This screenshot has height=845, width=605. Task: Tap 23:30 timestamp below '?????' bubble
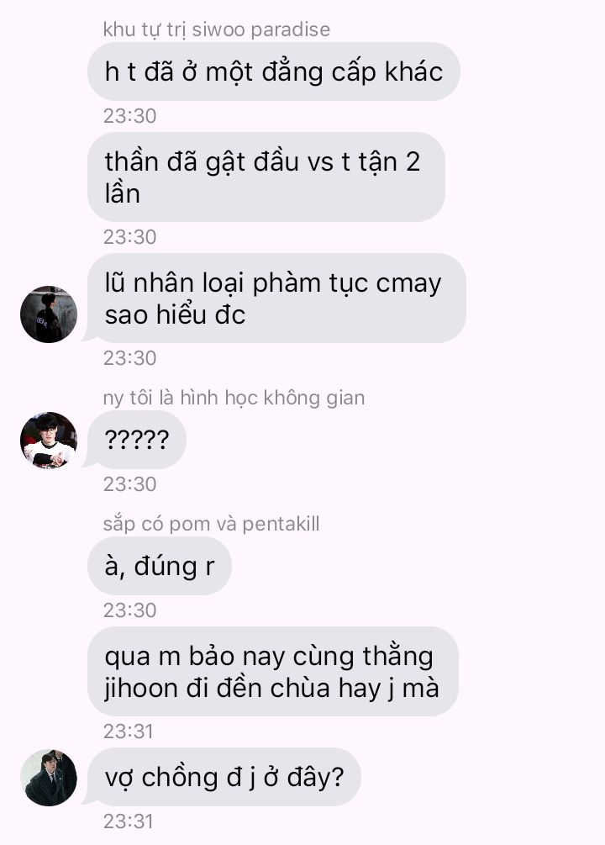pos(130,484)
